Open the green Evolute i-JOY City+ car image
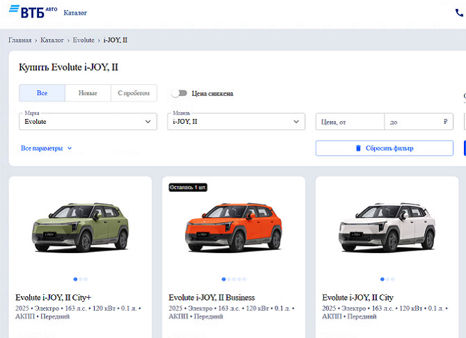The image size is (466, 338). click(x=80, y=227)
